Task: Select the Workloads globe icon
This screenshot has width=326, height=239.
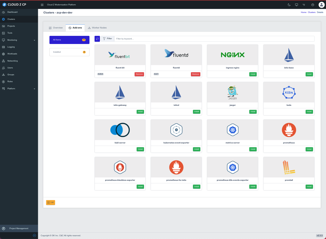Action: [3, 54]
